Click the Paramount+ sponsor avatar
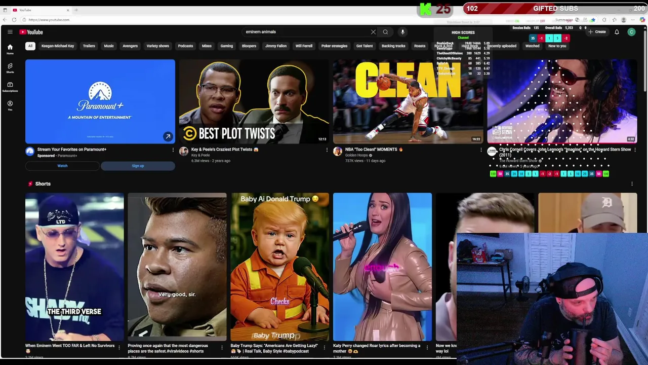This screenshot has width=648, height=365. 30,151
